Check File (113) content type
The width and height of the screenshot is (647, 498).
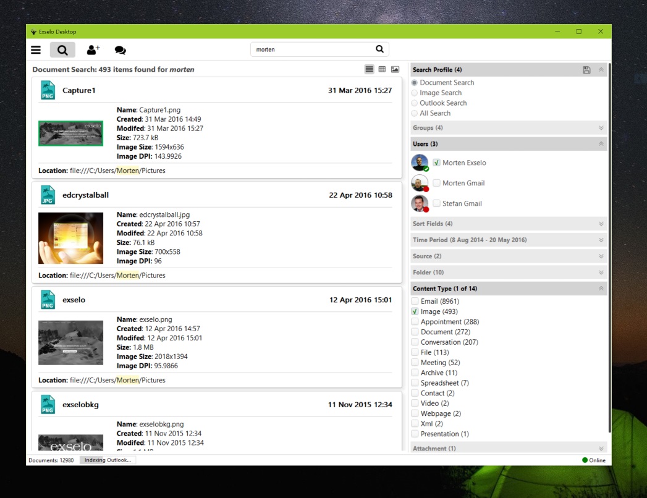coord(415,352)
